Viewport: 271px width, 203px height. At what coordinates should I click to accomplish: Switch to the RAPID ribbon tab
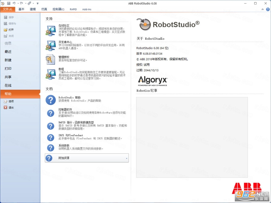(x=73, y=9)
